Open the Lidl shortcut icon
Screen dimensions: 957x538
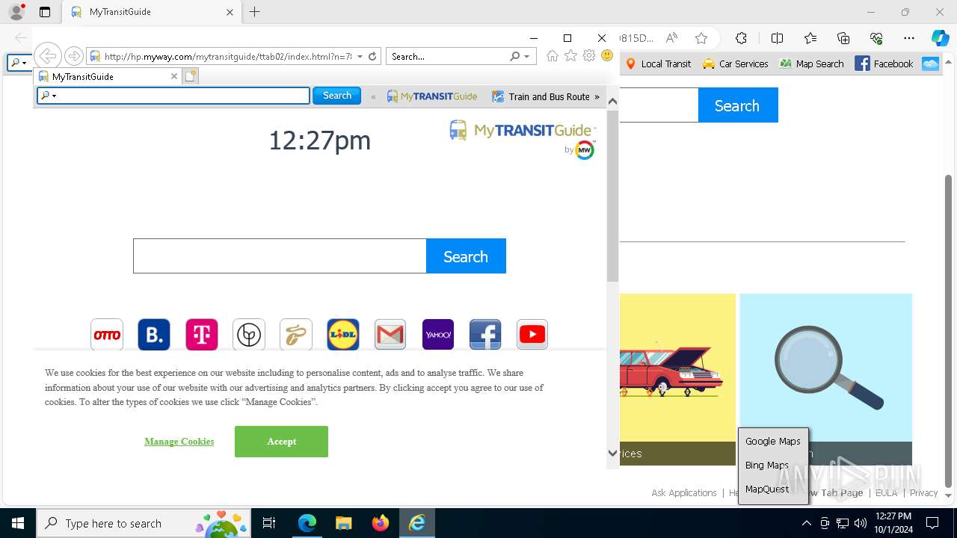point(343,335)
